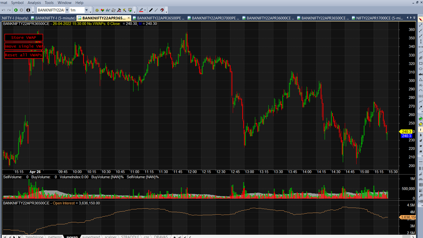
Task: Switch to the BANKNIFTY22APR36000CE tab
Action: 268,18
